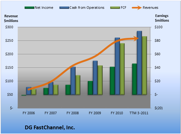Click the $80 right axis value
181x134 pixels.
(157, 40)
